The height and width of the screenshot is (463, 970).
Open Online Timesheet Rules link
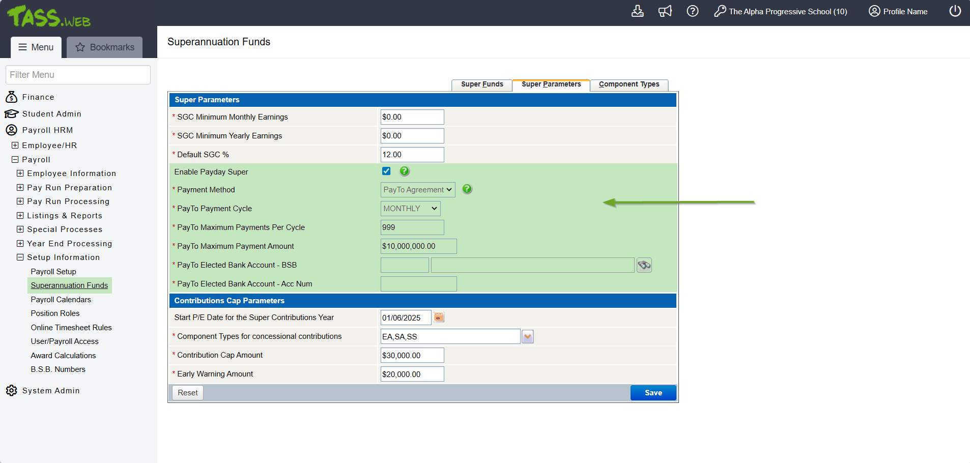[71, 327]
